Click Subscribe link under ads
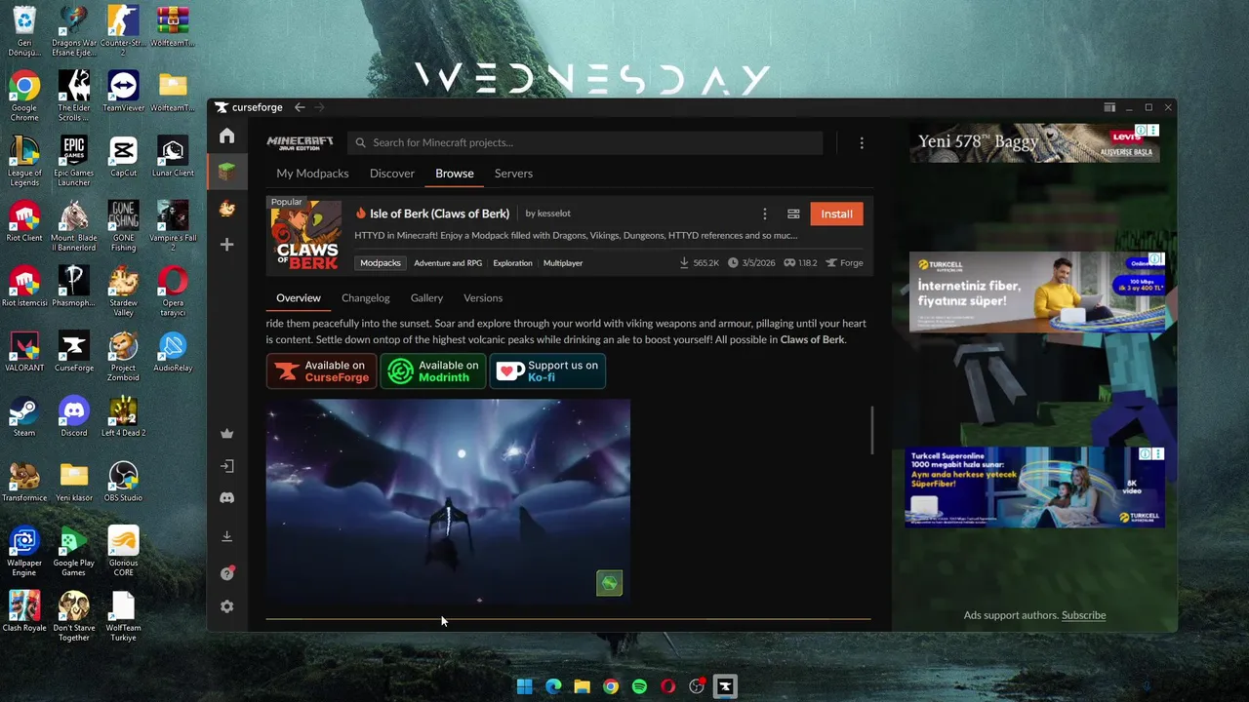This screenshot has width=1249, height=702. 1083,615
